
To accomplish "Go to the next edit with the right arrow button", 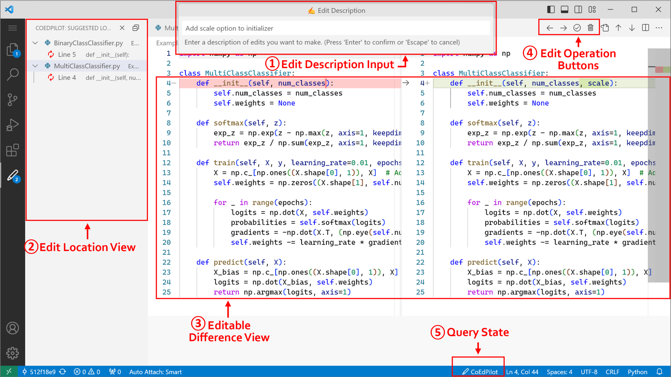I will click(564, 28).
